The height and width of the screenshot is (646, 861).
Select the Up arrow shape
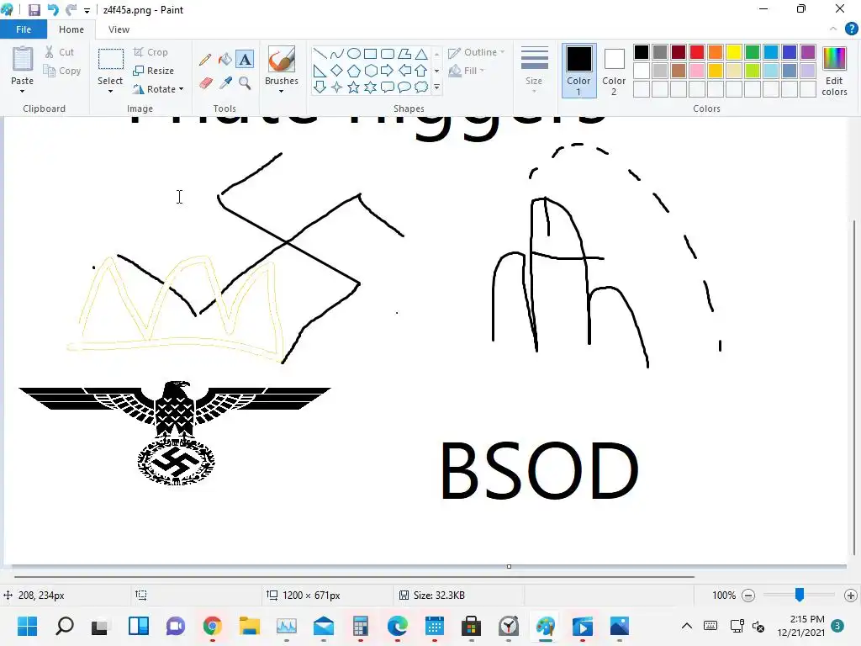click(x=421, y=71)
